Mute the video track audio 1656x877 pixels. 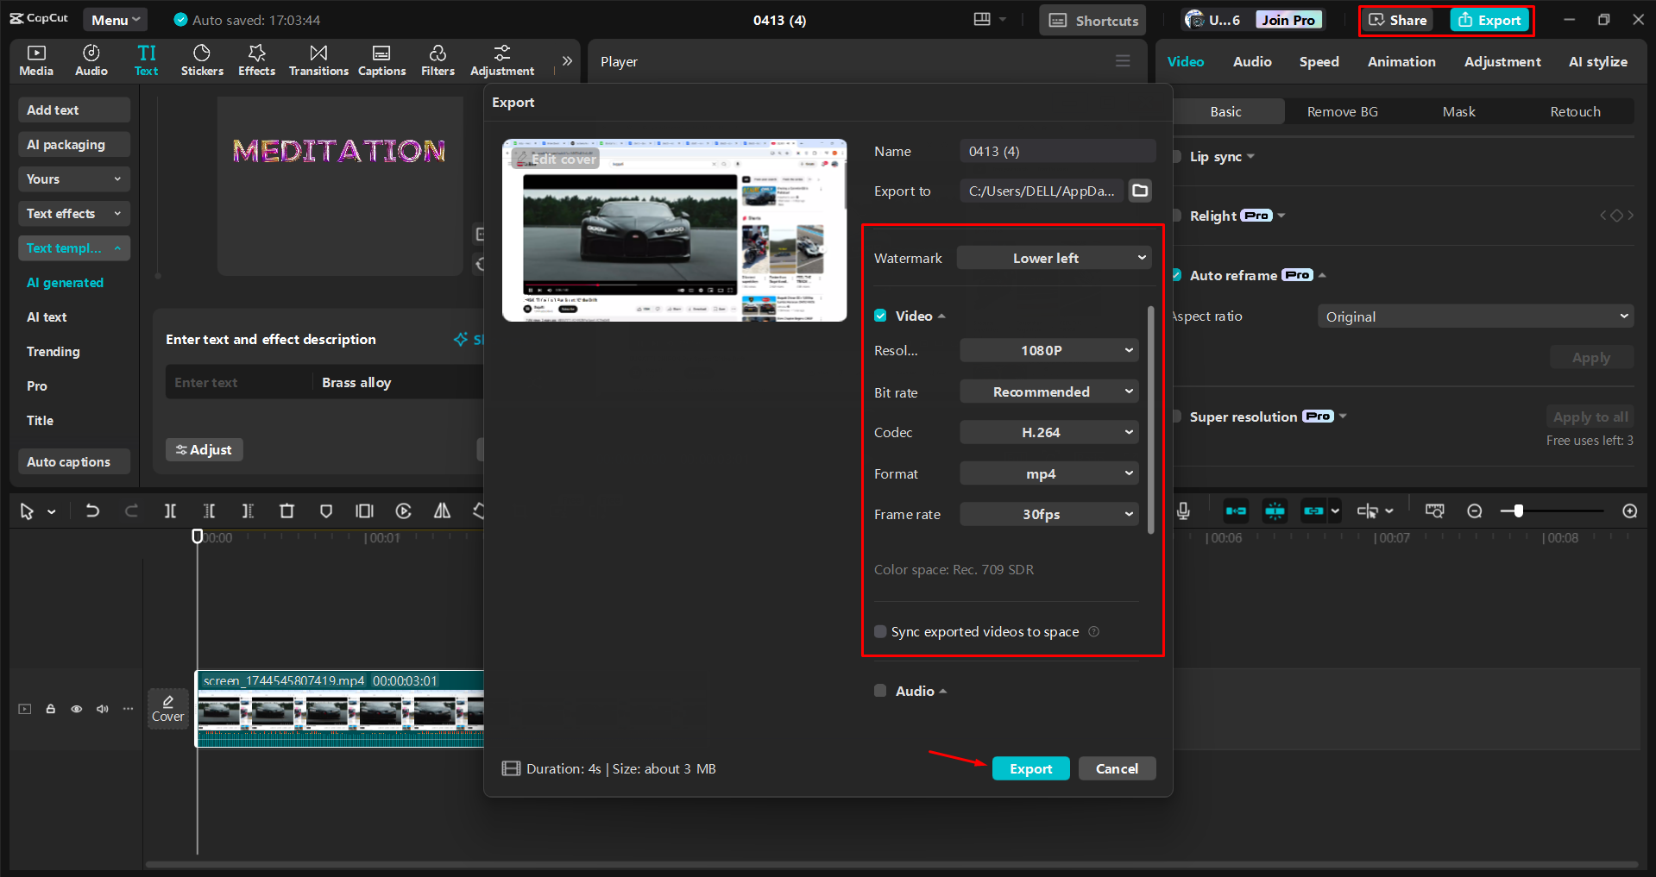[x=103, y=709]
